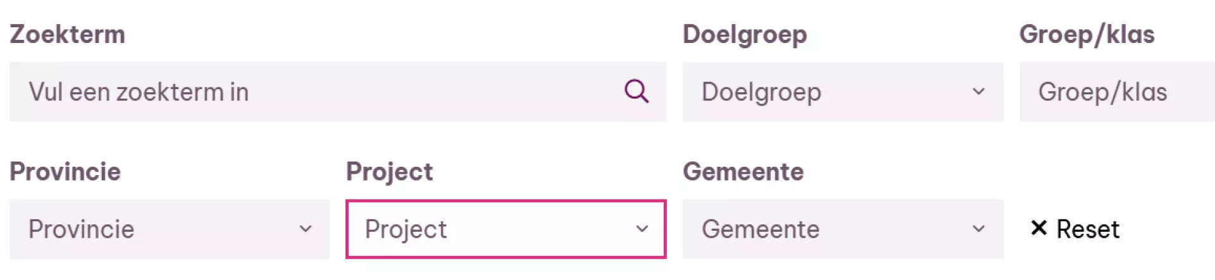Click the Provincie dropdown chevron arrow
The height and width of the screenshot is (280, 1215).
coord(306,229)
